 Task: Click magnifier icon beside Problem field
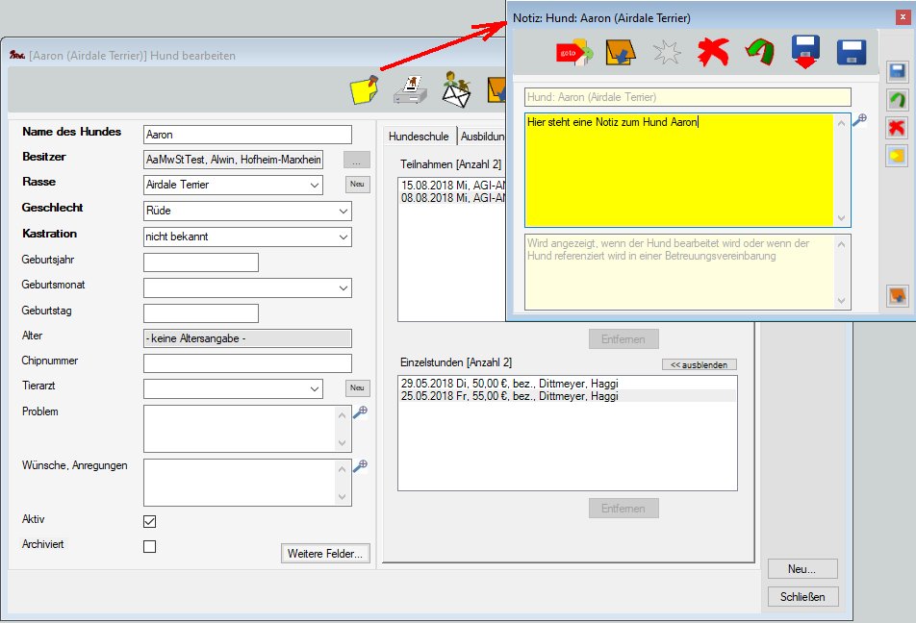(x=360, y=412)
